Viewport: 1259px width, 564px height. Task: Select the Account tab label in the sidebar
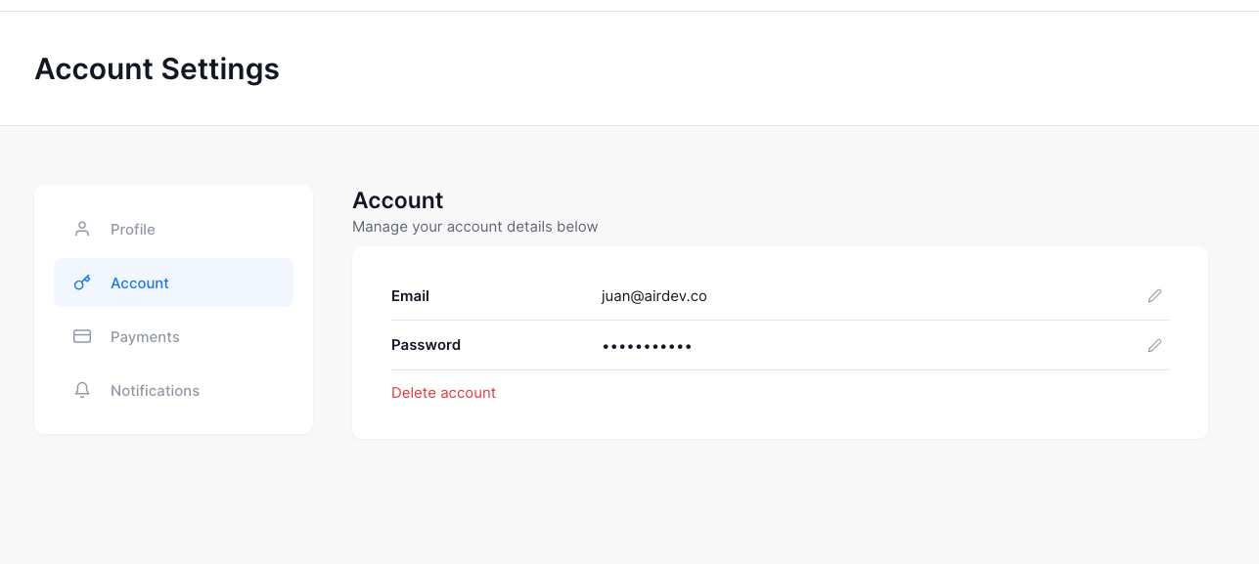140,283
